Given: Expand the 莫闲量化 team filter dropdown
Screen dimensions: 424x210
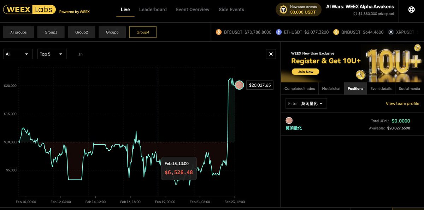Looking at the screenshot, I should click(x=306, y=103).
